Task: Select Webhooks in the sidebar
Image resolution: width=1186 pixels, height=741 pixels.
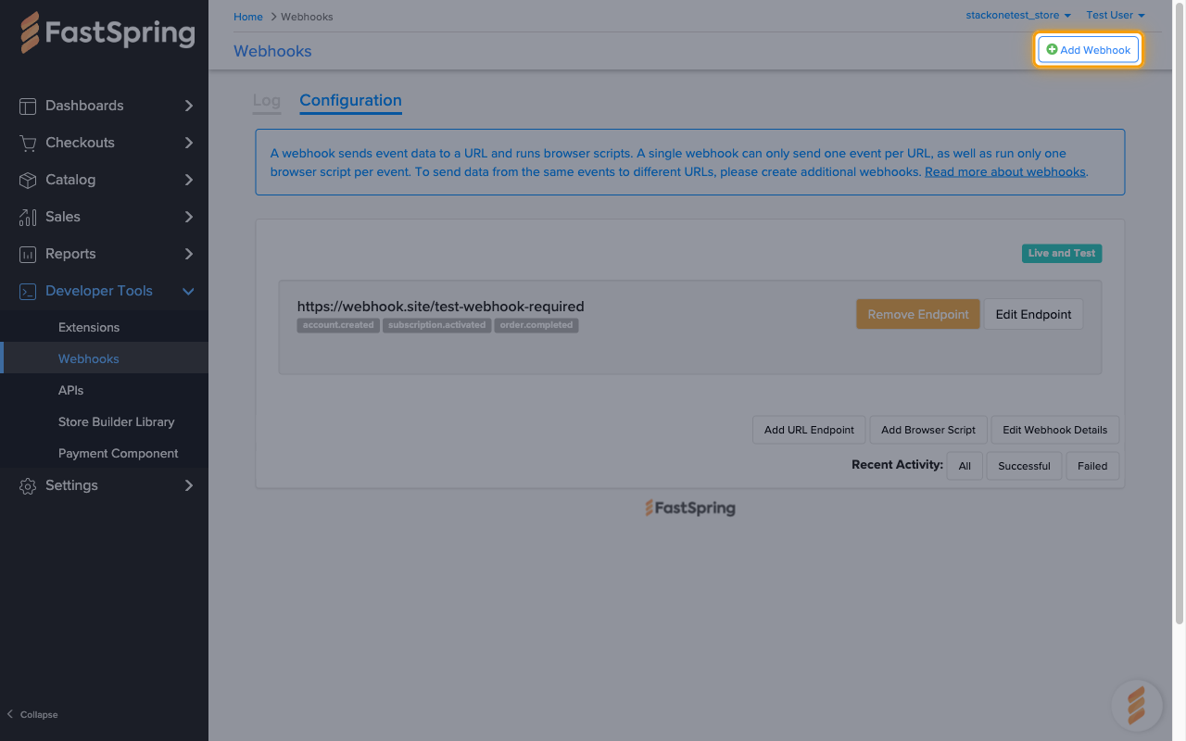Action: 89,358
